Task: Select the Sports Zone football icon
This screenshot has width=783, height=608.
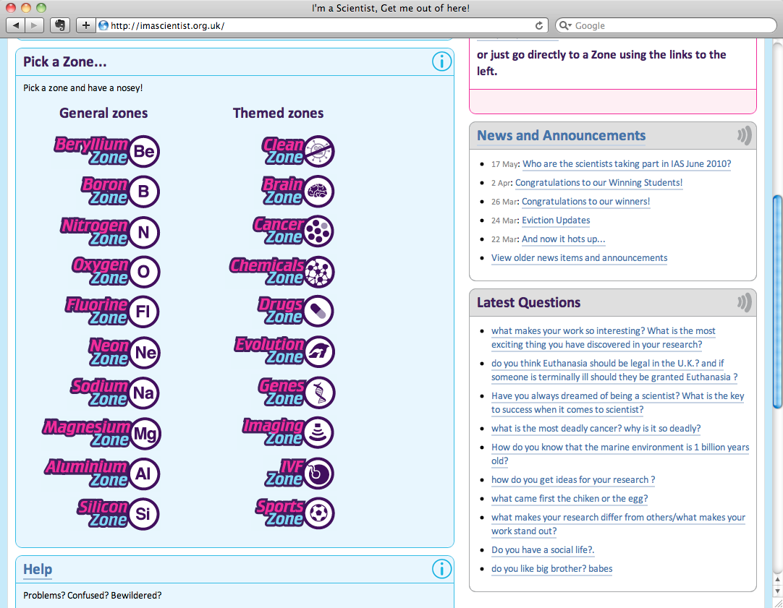Action: [318, 513]
